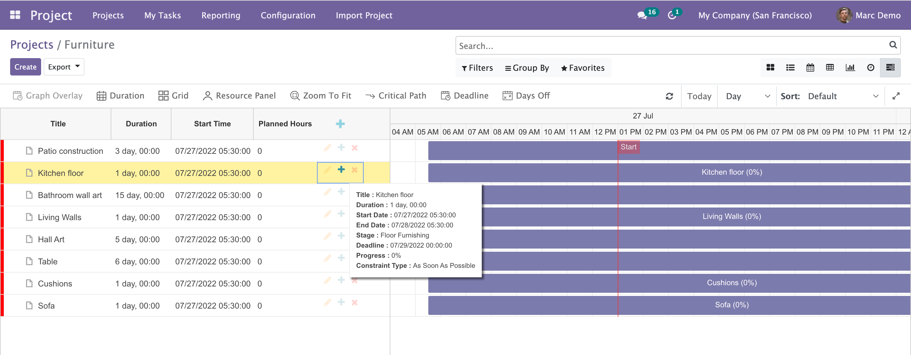Open the conversations icon with badge 16
This screenshot has width=911, height=355.
tap(642, 15)
